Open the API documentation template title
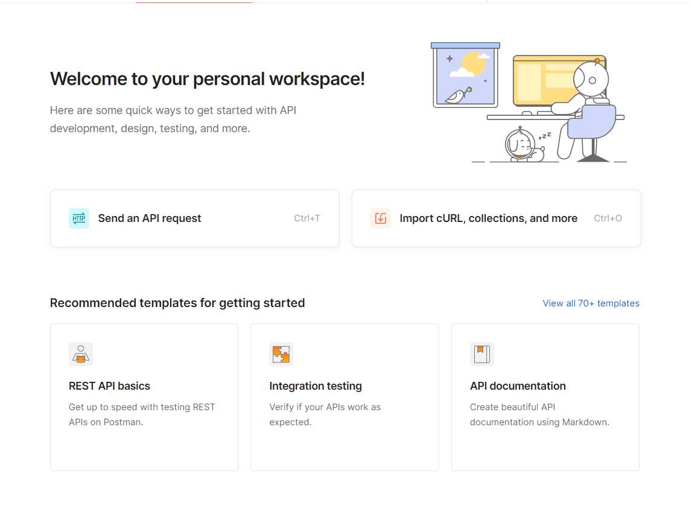689x526 pixels. click(x=518, y=386)
